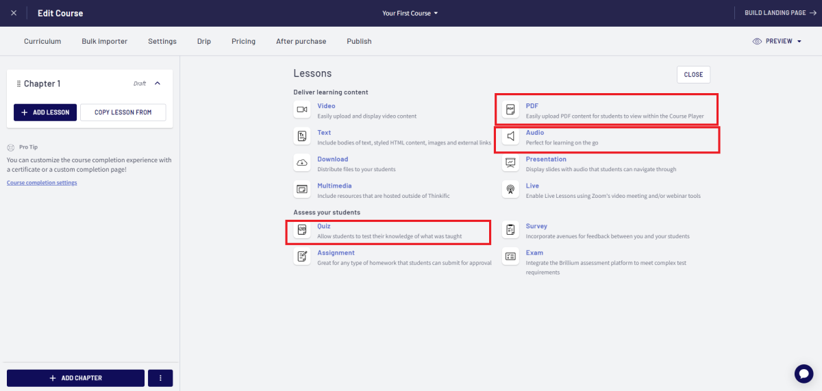Close the Lessons panel
822x391 pixels.
[x=693, y=75]
